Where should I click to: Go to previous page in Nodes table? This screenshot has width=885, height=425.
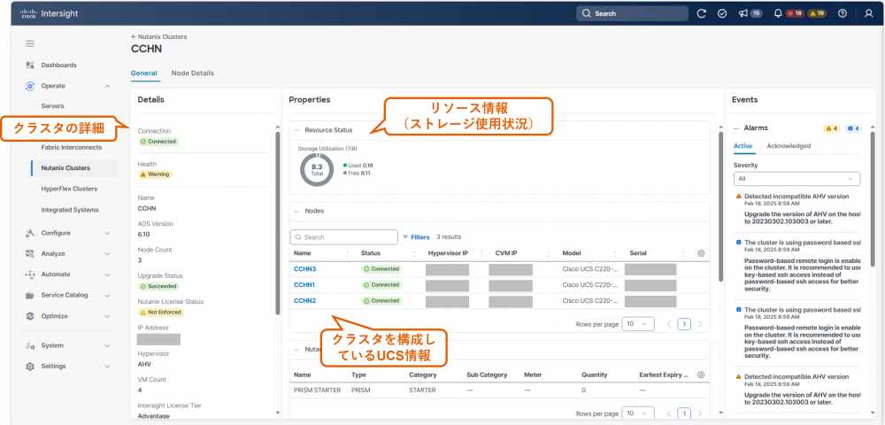coord(669,324)
